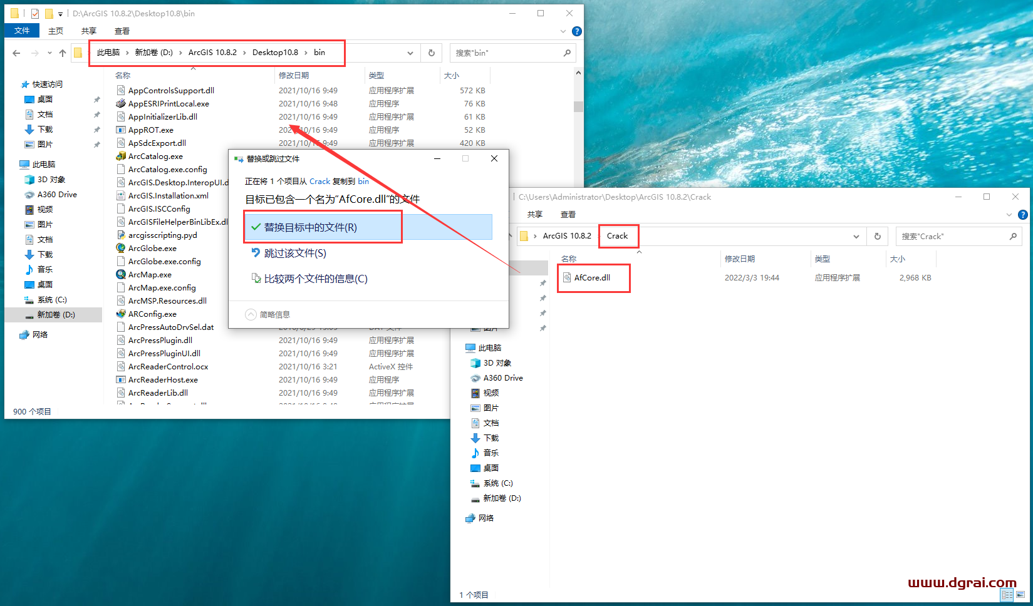Open address history dropdown in bin window
This screenshot has height=606, width=1033.
[410, 53]
